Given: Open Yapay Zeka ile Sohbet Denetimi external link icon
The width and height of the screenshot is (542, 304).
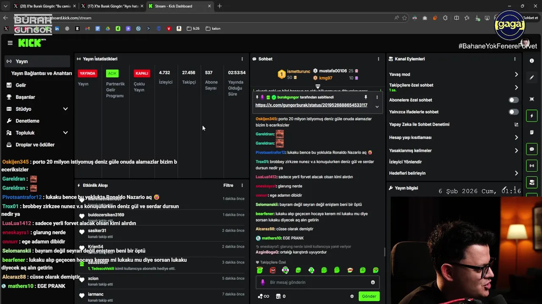Looking at the screenshot, I should coord(516,125).
